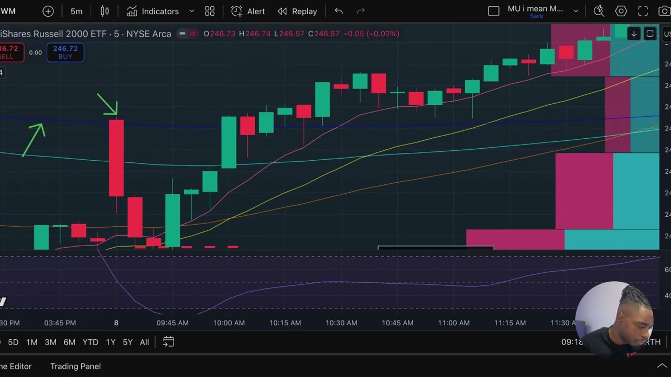The width and height of the screenshot is (671, 377).
Task: Expand the layout management dropdown arrow
Action: [x=576, y=11]
